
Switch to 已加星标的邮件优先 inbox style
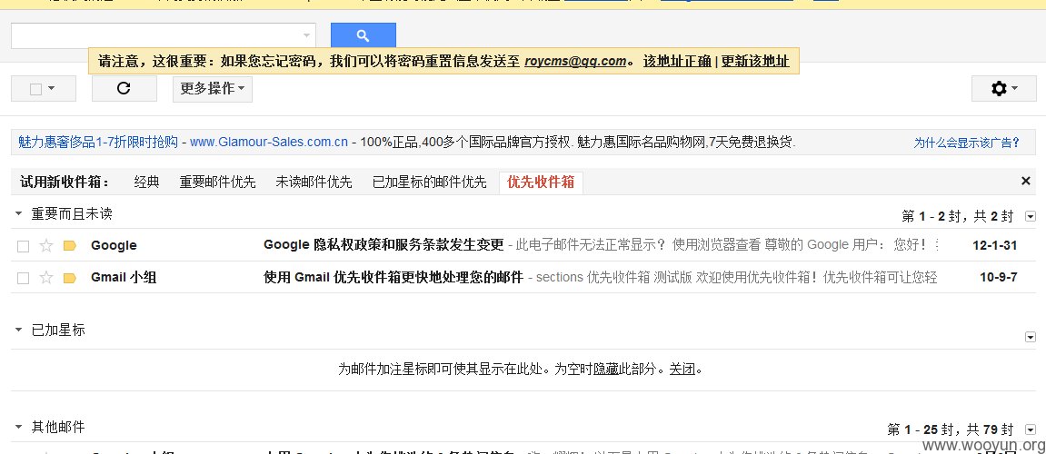click(x=429, y=182)
